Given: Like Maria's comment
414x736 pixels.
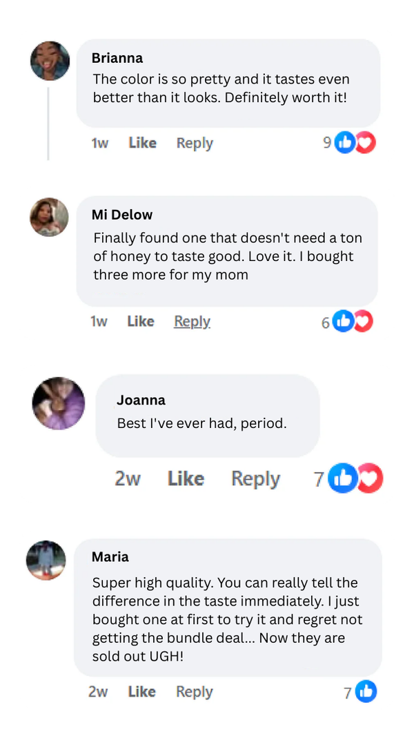Looking at the screenshot, I should point(141,691).
